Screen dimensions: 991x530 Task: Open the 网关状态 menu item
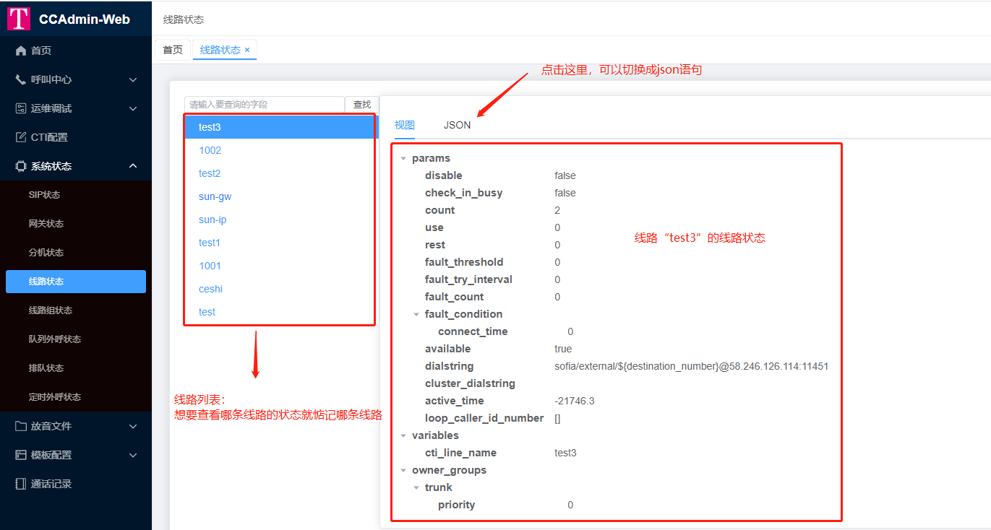46,224
